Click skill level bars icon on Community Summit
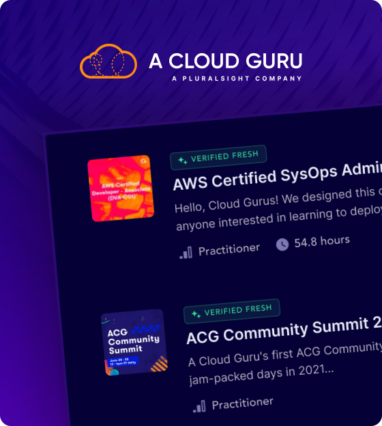Viewport: 382px width, 426px height. 199,406
